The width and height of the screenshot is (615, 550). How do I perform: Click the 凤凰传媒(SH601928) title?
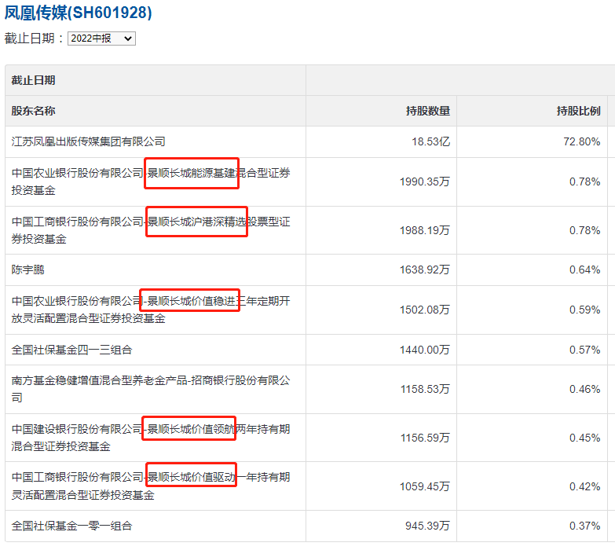pyautogui.click(x=78, y=13)
